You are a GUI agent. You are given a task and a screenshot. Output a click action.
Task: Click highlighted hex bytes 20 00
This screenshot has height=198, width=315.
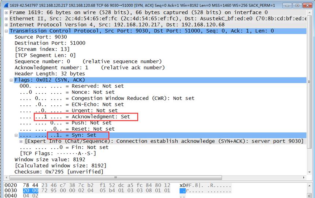(x=30, y=190)
